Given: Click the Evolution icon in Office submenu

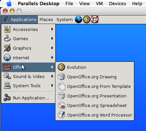Looking at the screenshot, I should (x=61, y=67).
